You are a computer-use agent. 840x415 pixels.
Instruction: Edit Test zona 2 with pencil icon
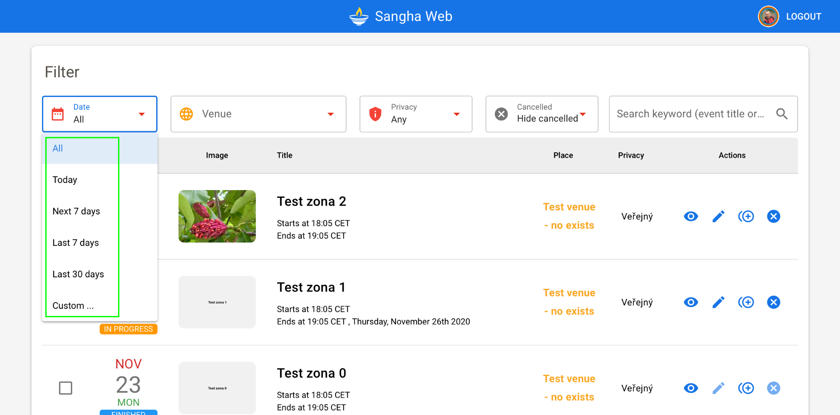718,217
